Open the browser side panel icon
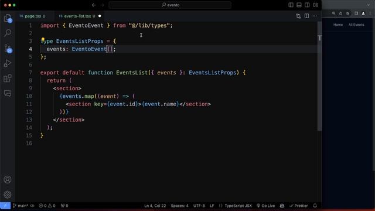This screenshot has width=375, height=211. pyautogui.click(x=356, y=13)
